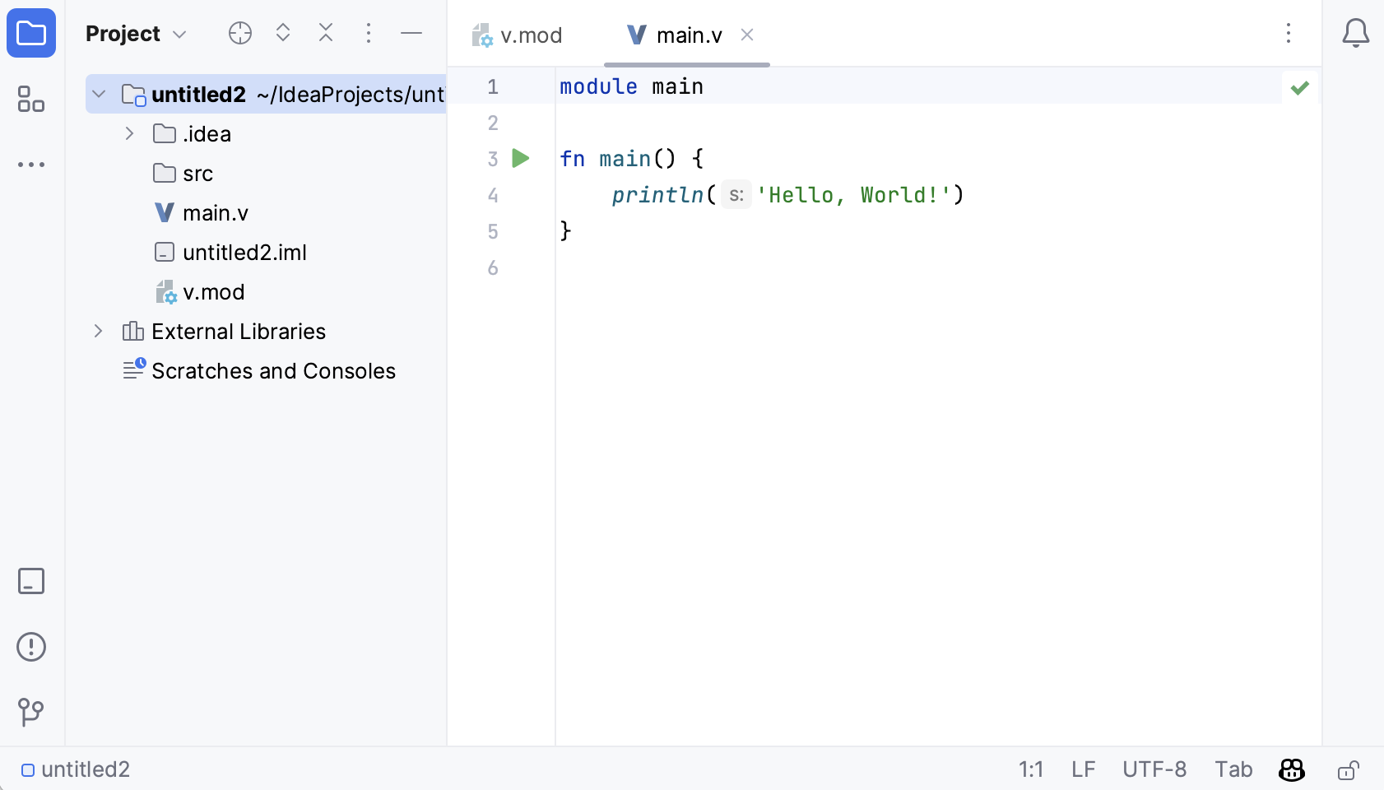Run main via green gutter arrow
The image size is (1384, 790).
point(521,159)
